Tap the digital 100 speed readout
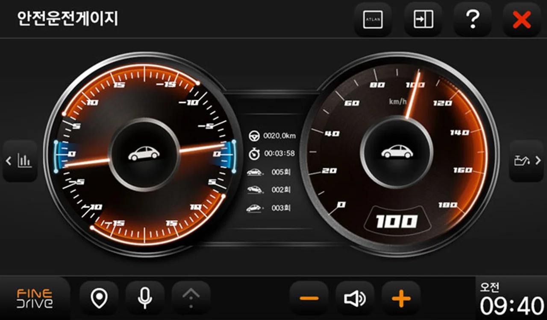Screen dimensions: 547x320 [397, 221]
